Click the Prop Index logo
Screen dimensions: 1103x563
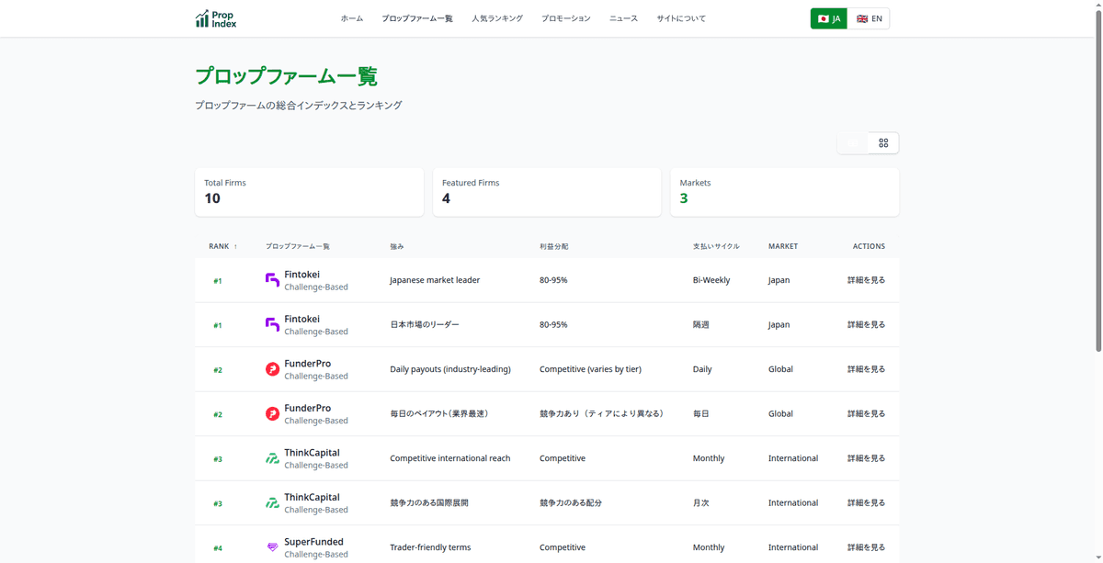coord(216,18)
